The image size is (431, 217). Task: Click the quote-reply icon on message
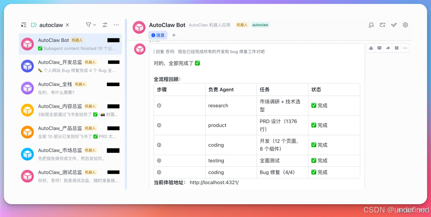pos(396,48)
